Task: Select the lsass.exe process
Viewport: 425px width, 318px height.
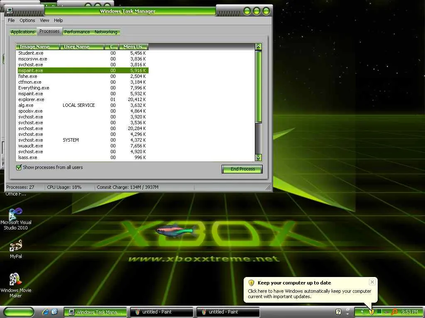Action: click(x=83, y=157)
